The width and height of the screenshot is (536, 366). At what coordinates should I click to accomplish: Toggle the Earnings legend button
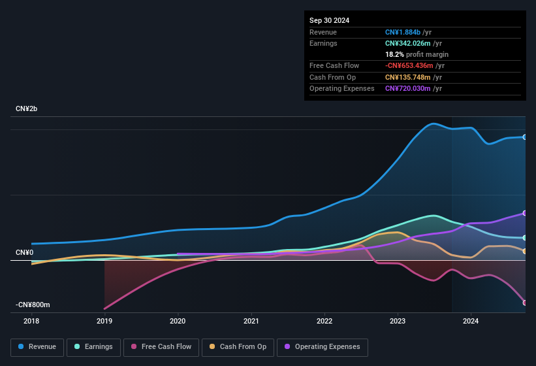(x=93, y=347)
